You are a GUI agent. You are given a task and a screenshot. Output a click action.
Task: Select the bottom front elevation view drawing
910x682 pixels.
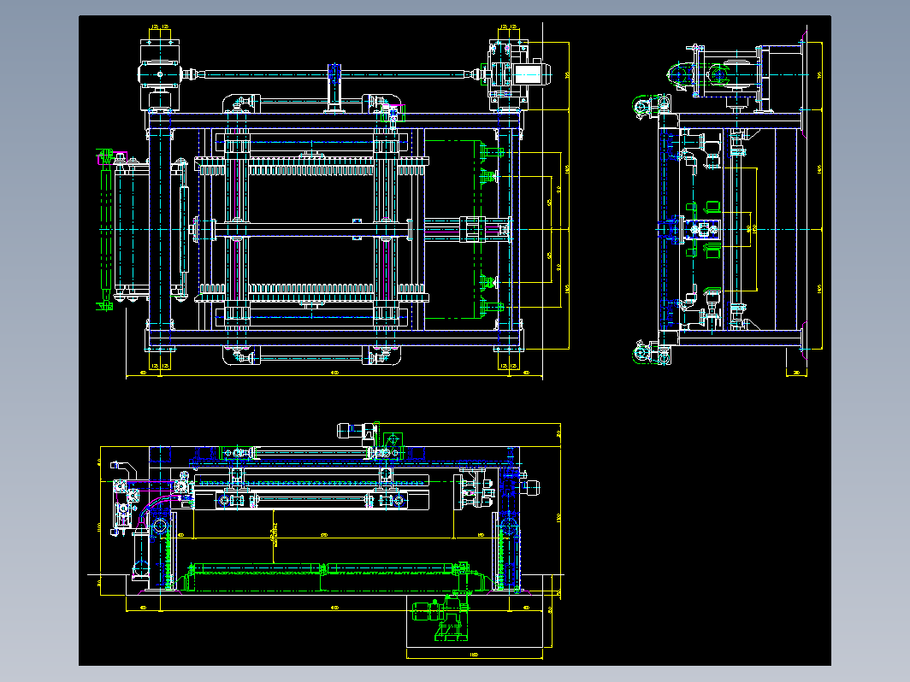(325, 540)
